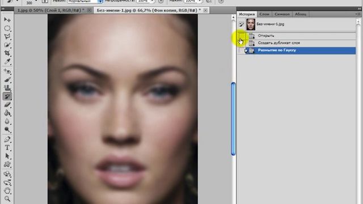Screen dimensions: 363x204
Task: Select the Spot Healing Brush tool
Action: [x=7, y=71]
